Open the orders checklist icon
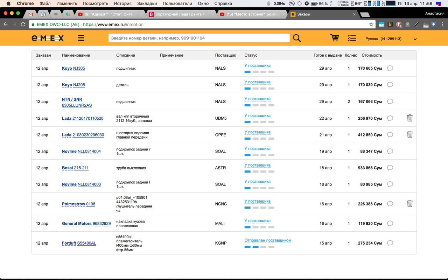The image size is (448, 280). (352, 38)
